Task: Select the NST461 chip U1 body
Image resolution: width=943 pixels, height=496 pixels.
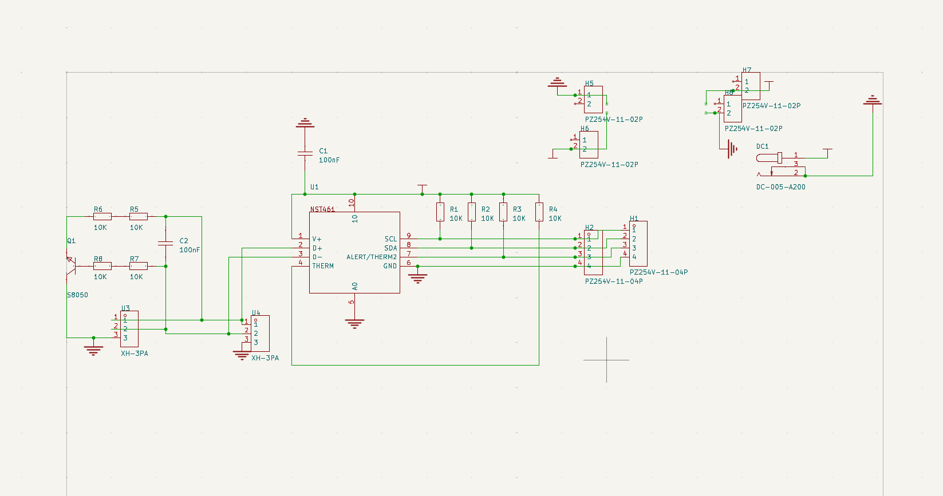Action: (x=354, y=252)
